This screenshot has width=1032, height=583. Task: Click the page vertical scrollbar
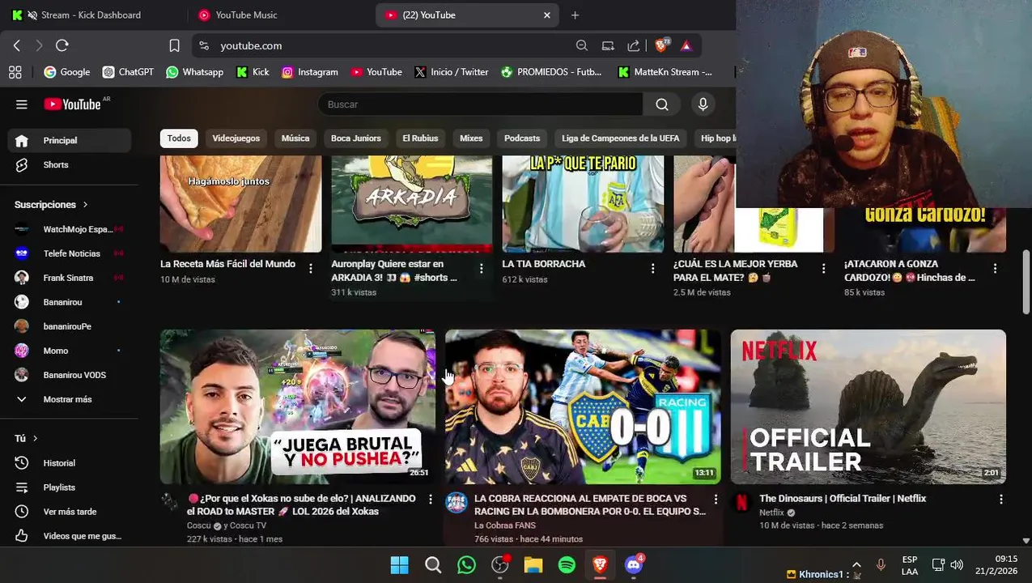click(1026, 282)
